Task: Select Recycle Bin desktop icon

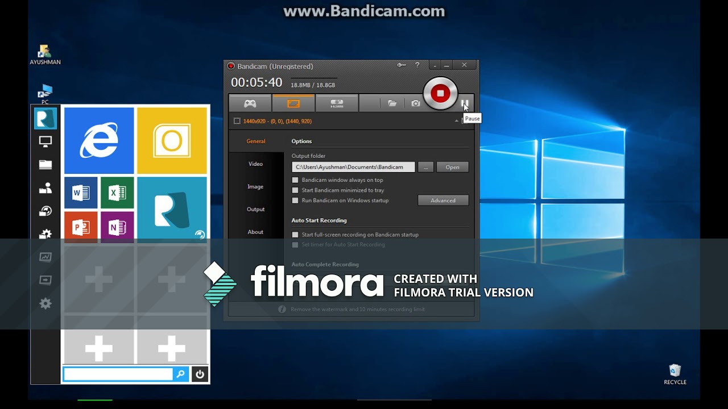Action: click(675, 375)
